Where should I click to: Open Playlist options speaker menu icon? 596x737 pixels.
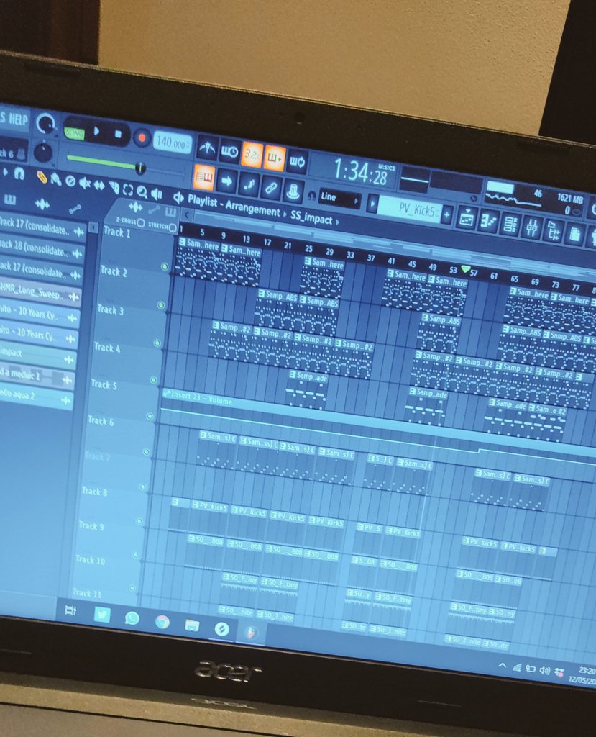pos(178,197)
